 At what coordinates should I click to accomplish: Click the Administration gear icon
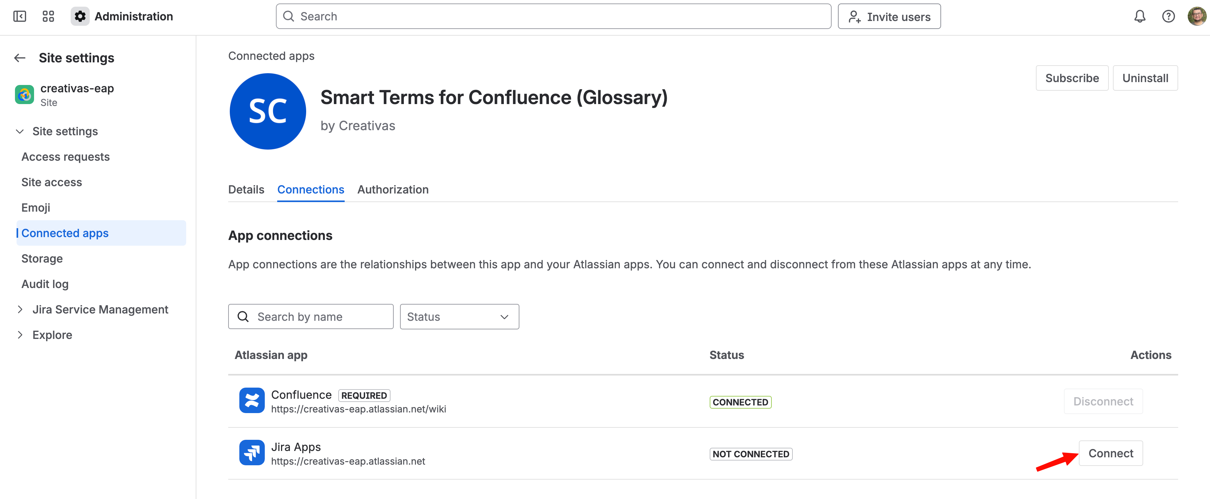[80, 17]
